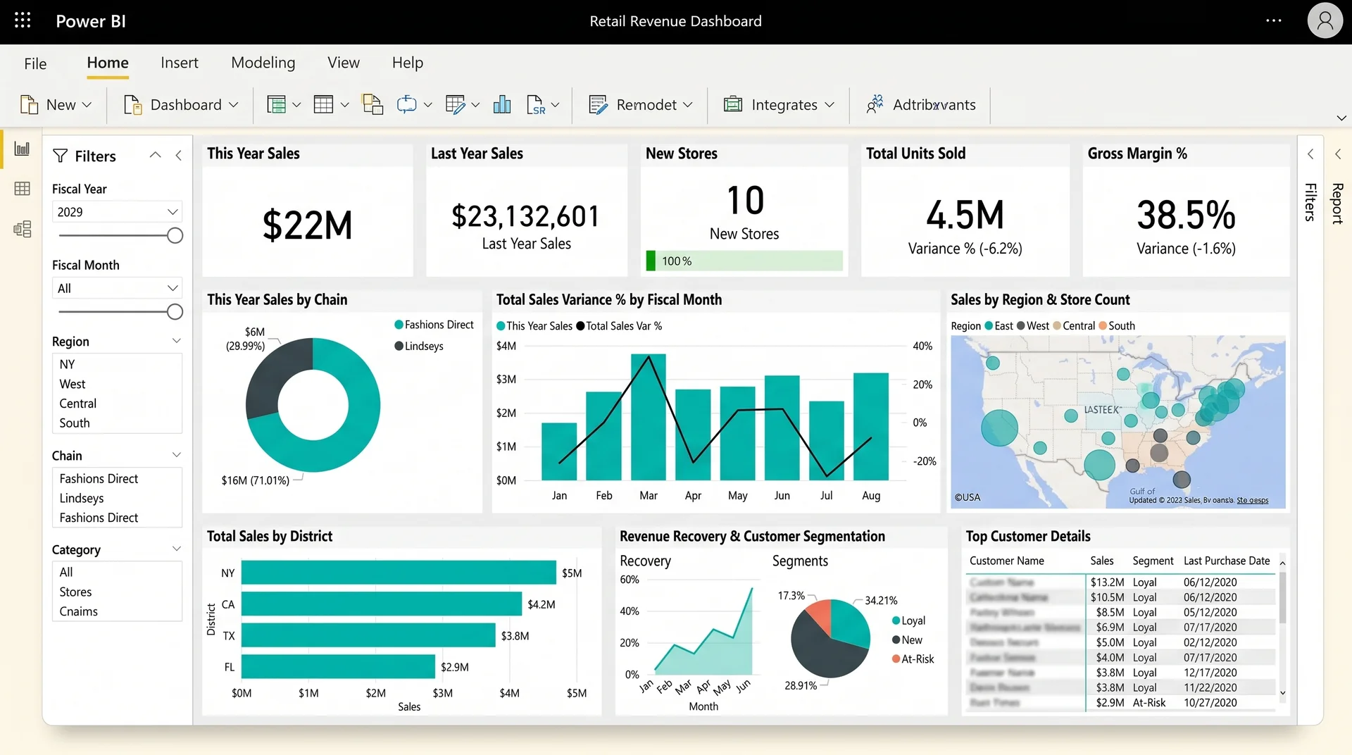The width and height of the screenshot is (1352, 755).
Task: Open the Fiscal Year 2029 dropdown
Action: (x=117, y=212)
